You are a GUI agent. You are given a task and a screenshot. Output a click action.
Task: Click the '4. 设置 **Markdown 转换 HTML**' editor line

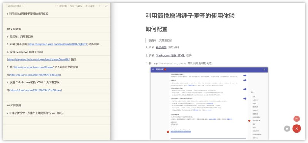[x=33, y=82]
